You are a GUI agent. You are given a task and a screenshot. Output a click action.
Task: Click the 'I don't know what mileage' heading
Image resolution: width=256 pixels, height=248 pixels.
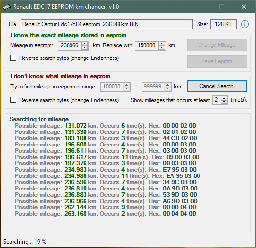[x=60, y=76]
